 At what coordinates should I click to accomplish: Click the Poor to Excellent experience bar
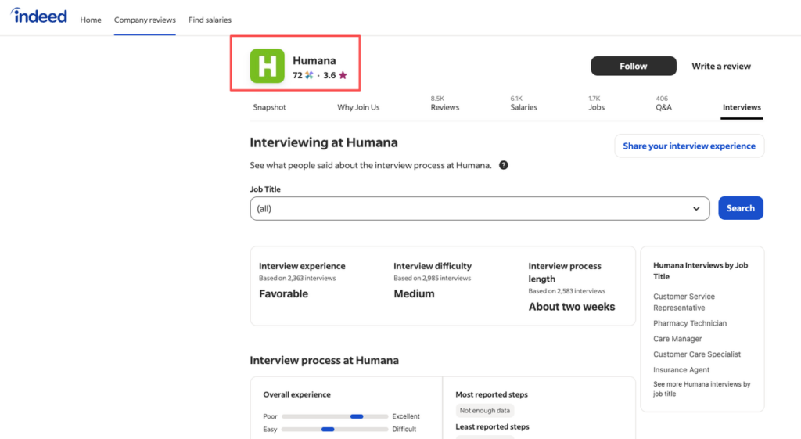(335, 416)
